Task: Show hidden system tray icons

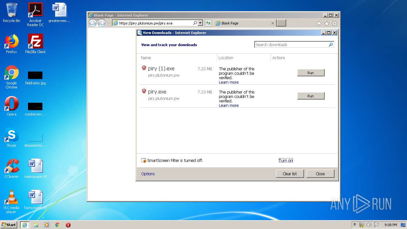Action: coord(355,225)
